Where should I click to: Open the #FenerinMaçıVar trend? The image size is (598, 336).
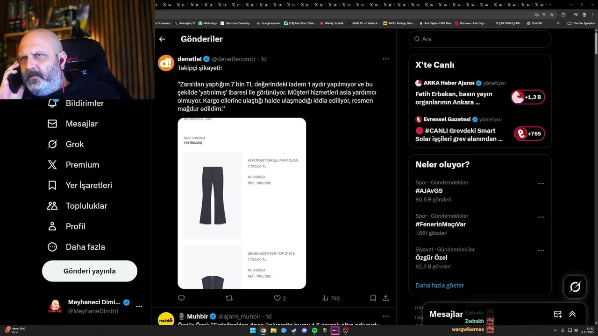pos(441,224)
